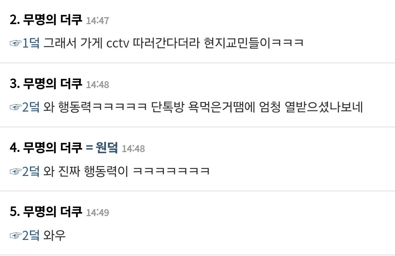
Task: Click the pointing hand icon in comment 3
Action: [15, 108]
